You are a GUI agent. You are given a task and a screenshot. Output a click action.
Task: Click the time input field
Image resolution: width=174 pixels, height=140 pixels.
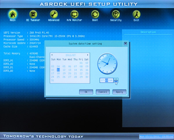coord(106,80)
